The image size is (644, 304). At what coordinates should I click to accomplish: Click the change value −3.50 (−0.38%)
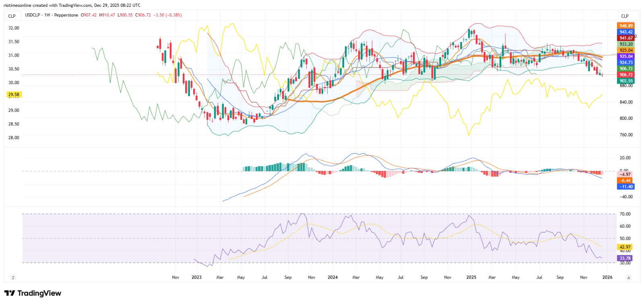168,15
